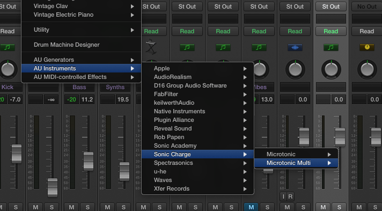The height and width of the screenshot is (211, 382).
Task: Click the white Read automation button
Action: 366,31
